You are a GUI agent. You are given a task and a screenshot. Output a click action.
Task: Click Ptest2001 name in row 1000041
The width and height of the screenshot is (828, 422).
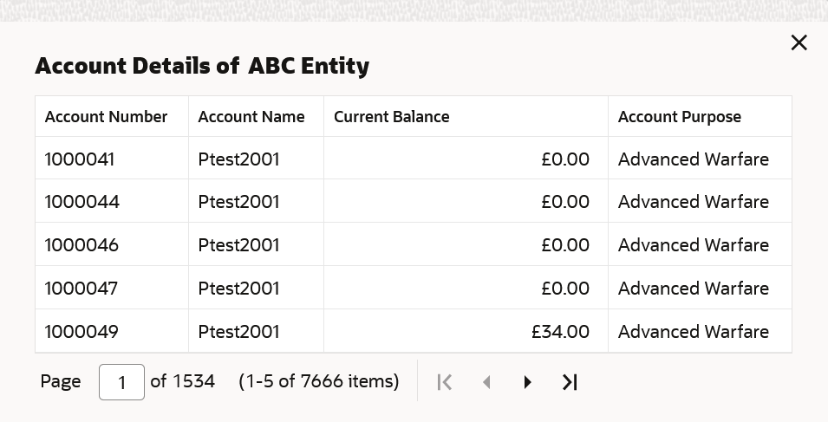pyautogui.click(x=238, y=159)
